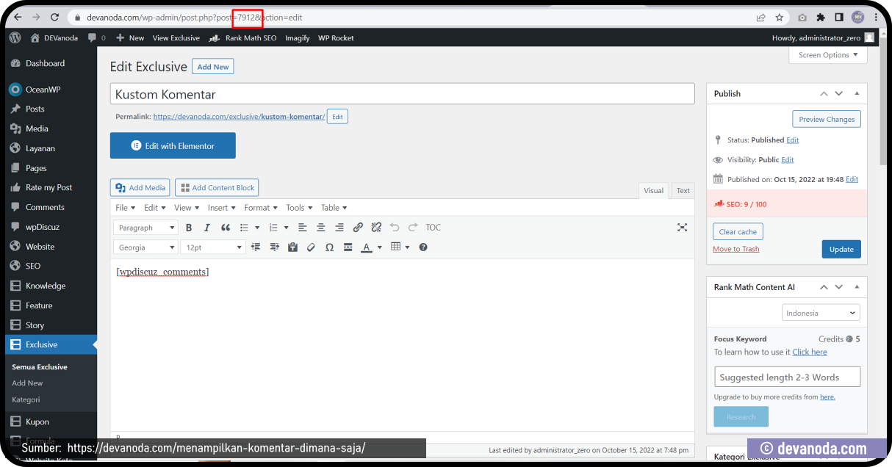This screenshot has height=467, width=892.
Task: Toggle italic formatting in editor toolbar
Action: click(x=207, y=228)
